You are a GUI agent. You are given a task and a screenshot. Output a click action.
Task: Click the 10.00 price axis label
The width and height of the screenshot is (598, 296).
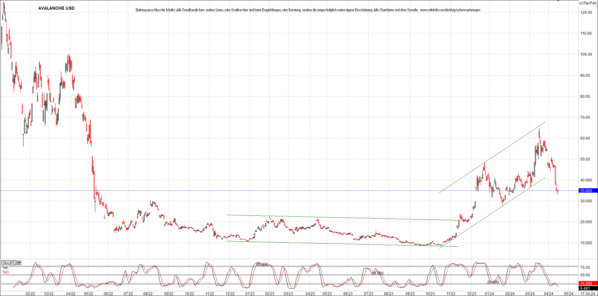pos(586,243)
